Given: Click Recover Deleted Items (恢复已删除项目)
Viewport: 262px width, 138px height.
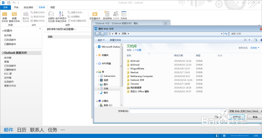Looking at the screenshot, I should (x=77, y=21).
